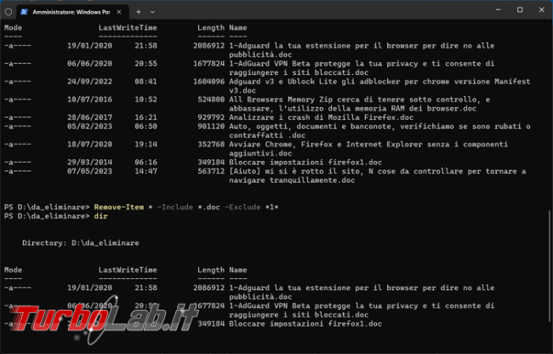
Task: Minimize the Windows Terminal window
Action: pyautogui.click(x=499, y=10)
